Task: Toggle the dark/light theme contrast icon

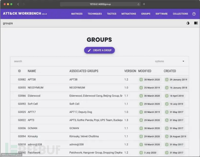Action: click(188, 23)
